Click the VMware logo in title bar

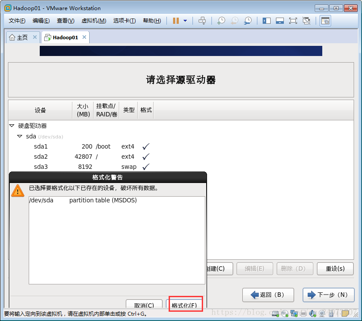click(8, 8)
